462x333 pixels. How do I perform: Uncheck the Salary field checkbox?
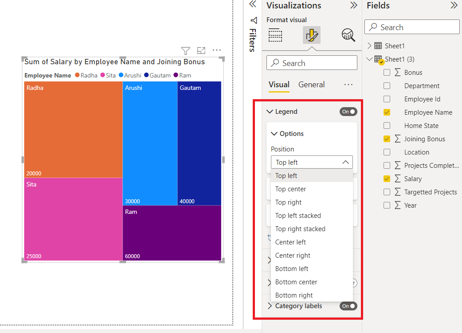tap(387, 178)
